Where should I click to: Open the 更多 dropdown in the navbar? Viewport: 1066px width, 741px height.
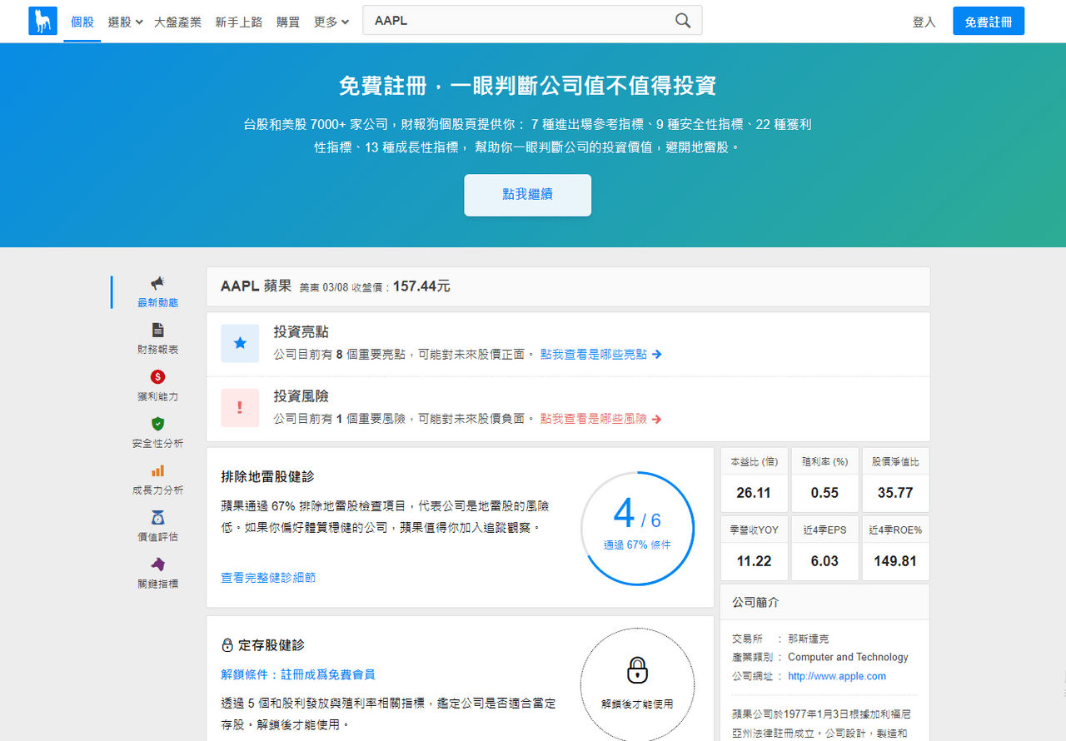point(331,22)
